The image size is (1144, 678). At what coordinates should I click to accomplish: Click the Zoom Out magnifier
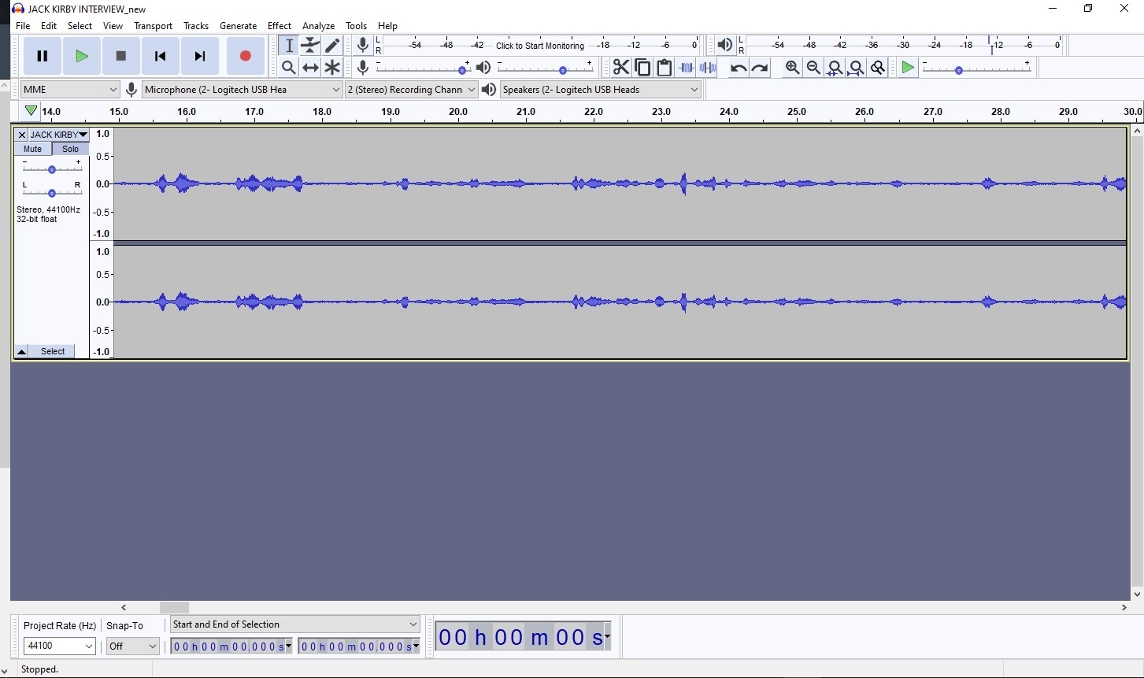click(813, 68)
